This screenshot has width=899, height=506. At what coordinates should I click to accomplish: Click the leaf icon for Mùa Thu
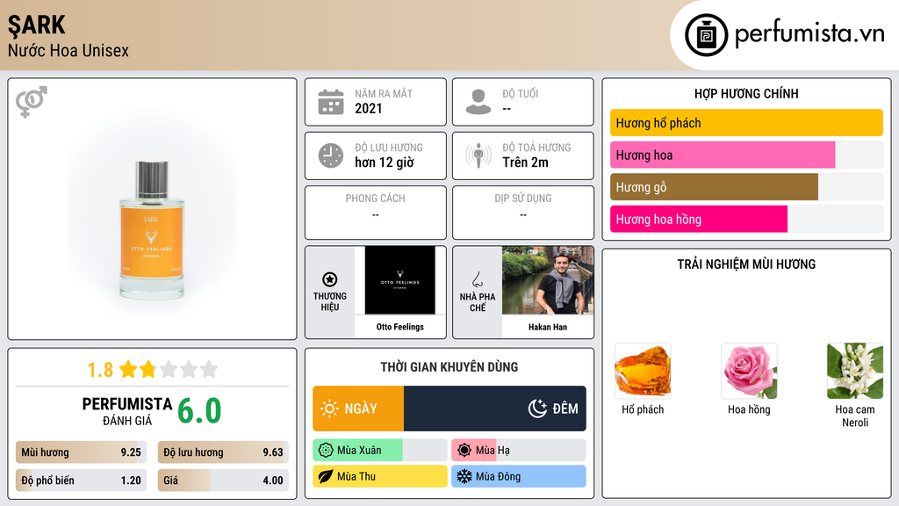coord(326,476)
